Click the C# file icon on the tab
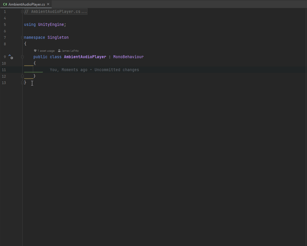 [x=5, y=4]
